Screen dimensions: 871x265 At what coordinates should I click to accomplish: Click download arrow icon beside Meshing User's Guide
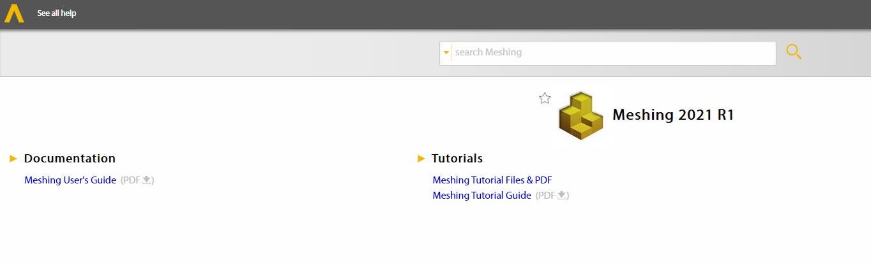(146, 180)
